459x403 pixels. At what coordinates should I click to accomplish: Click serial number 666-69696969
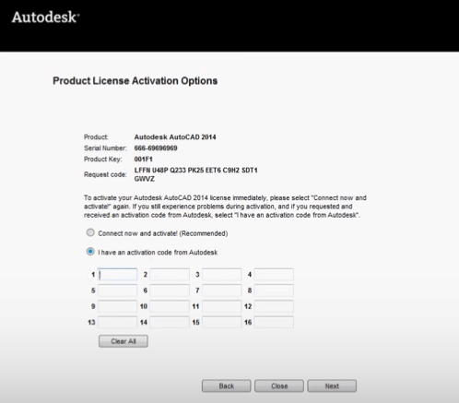[156, 148]
